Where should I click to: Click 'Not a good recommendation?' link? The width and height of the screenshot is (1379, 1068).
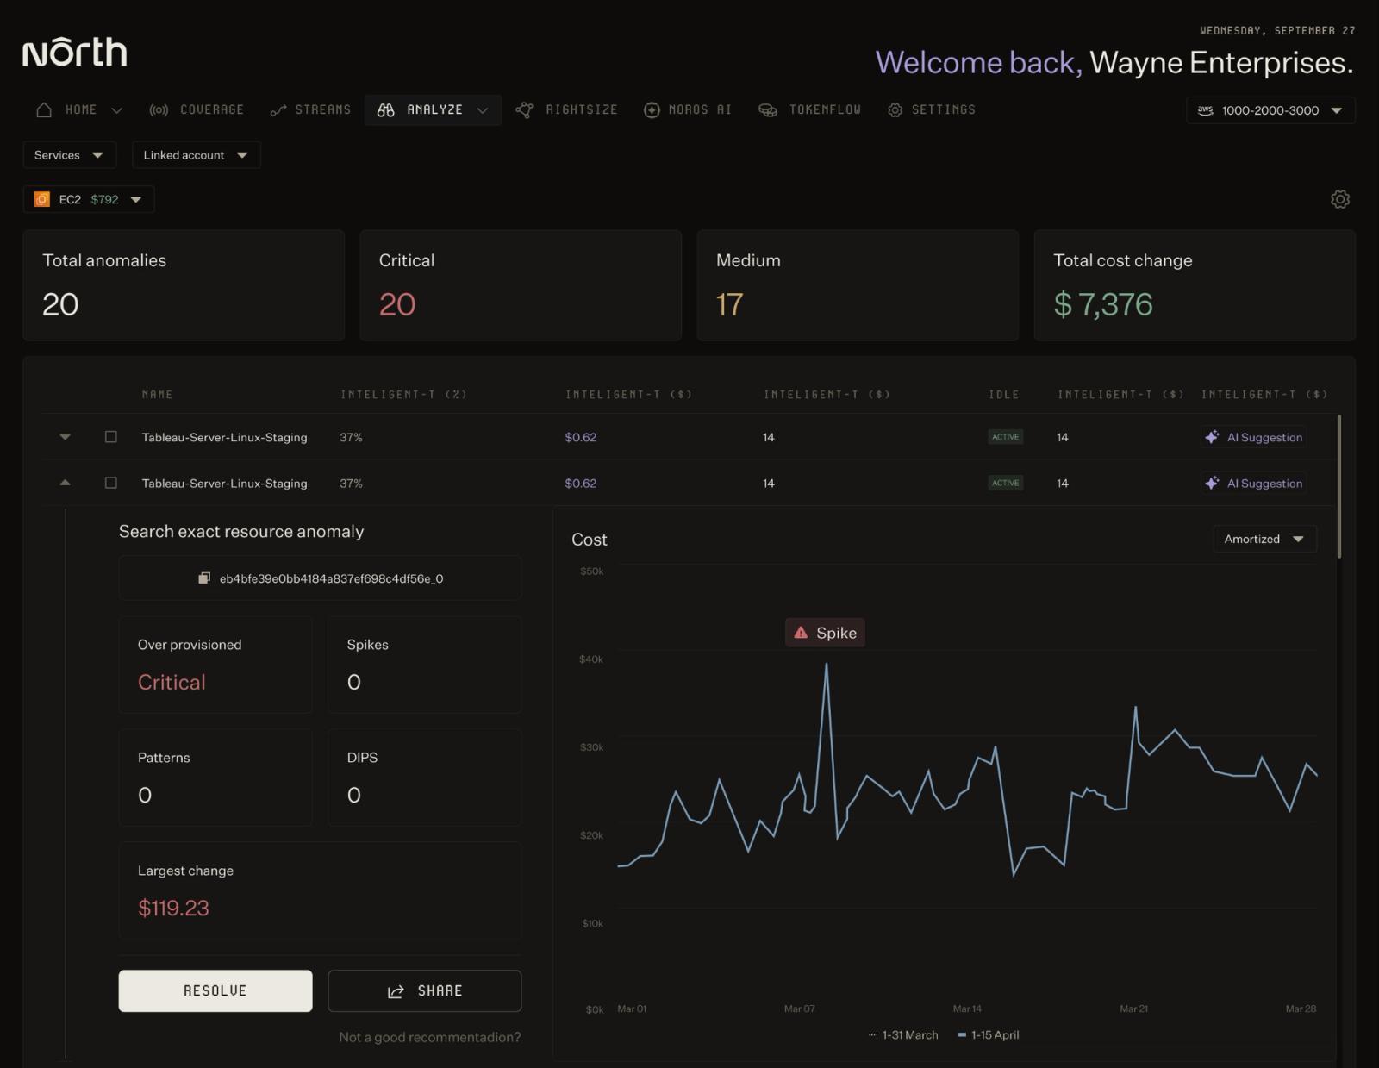430,1037
